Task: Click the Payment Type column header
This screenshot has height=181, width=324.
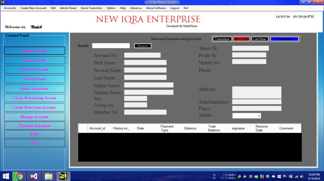Action: pyautogui.click(x=171, y=128)
